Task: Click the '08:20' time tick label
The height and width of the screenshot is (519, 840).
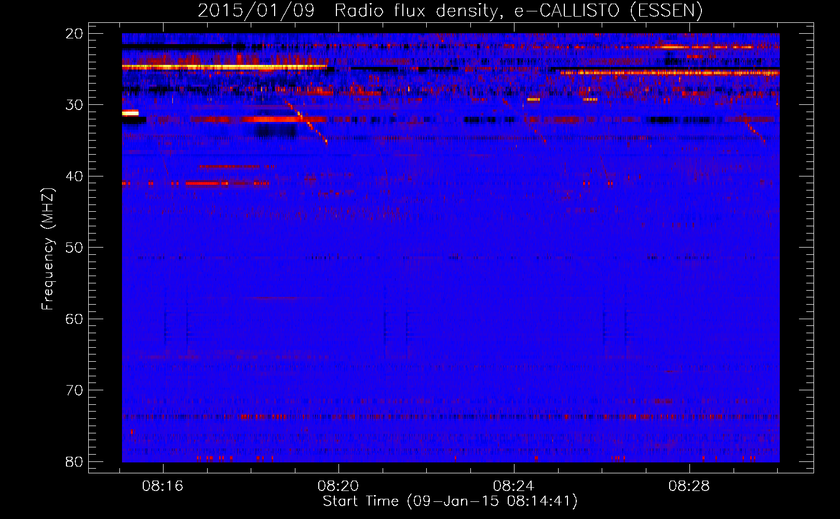Action: tap(338, 486)
